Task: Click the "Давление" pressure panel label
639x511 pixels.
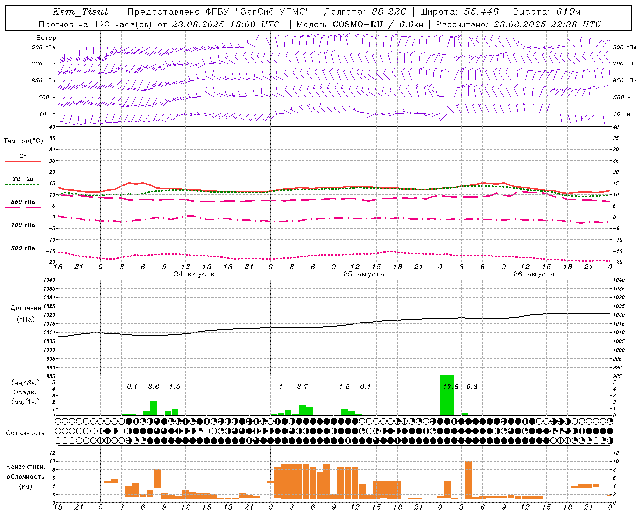Action: (26, 308)
